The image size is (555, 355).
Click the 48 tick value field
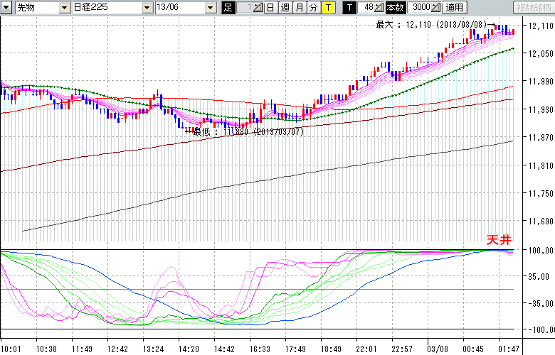tap(366, 8)
